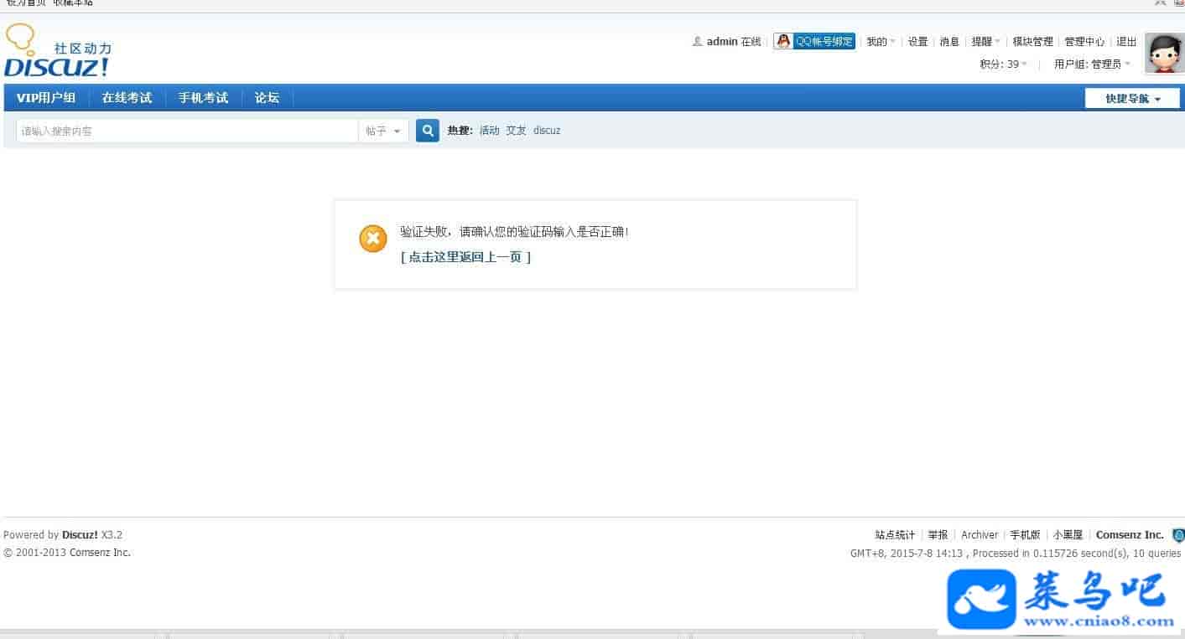Click the 活动 hot search link
Screen dimensions: 1185x639
point(489,131)
